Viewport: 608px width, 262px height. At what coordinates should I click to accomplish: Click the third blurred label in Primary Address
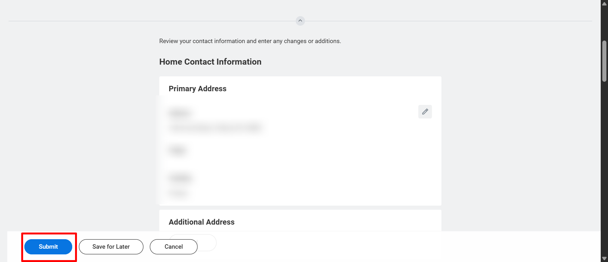(180, 178)
